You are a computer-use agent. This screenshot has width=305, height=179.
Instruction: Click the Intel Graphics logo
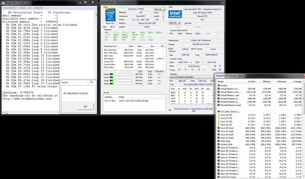pos(175,14)
